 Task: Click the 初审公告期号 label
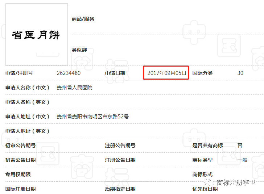(21, 145)
